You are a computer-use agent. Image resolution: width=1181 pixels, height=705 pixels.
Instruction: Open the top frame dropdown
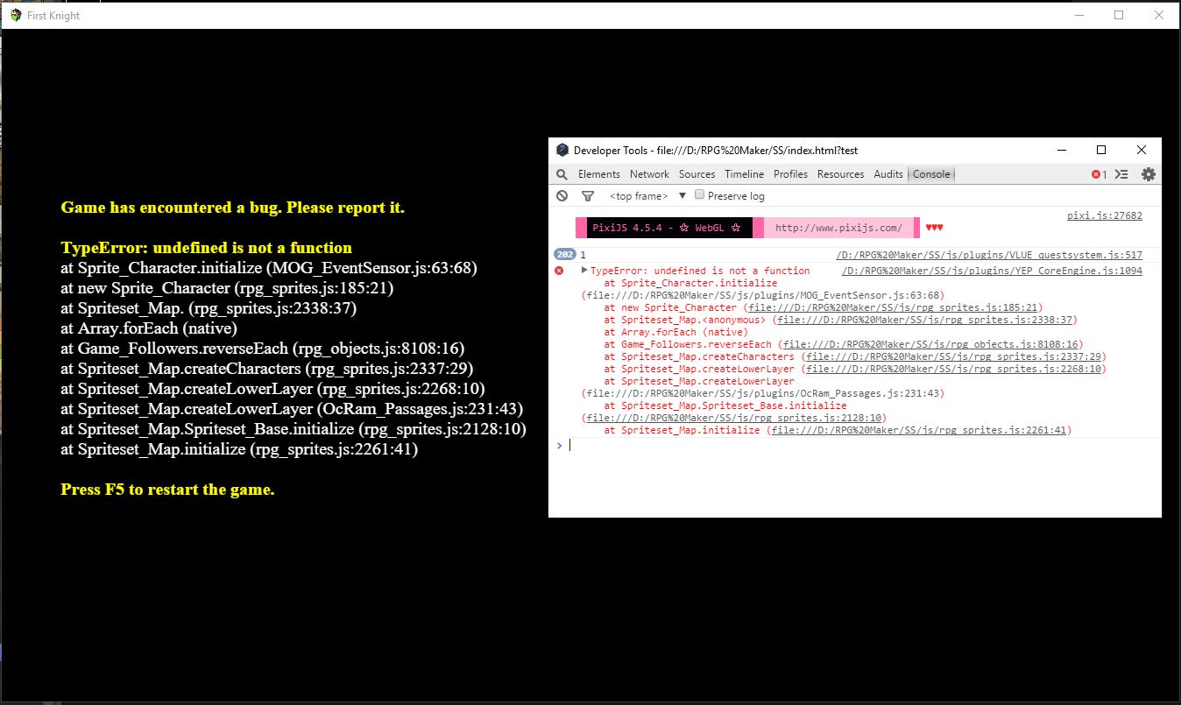click(x=647, y=196)
